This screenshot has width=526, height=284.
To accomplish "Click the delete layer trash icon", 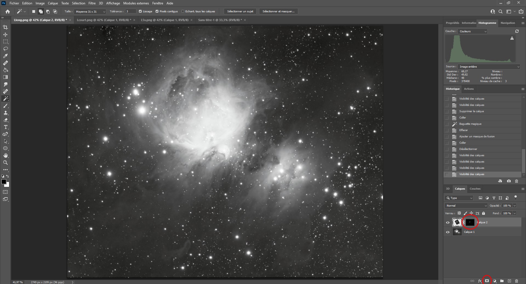I will [x=516, y=281].
